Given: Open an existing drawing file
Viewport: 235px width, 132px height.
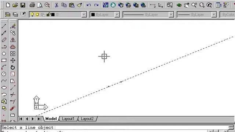Looking at the screenshot, I should [15, 5].
